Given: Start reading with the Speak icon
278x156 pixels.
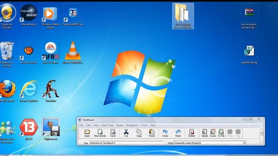Looking at the screenshot, I should click(x=205, y=133).
